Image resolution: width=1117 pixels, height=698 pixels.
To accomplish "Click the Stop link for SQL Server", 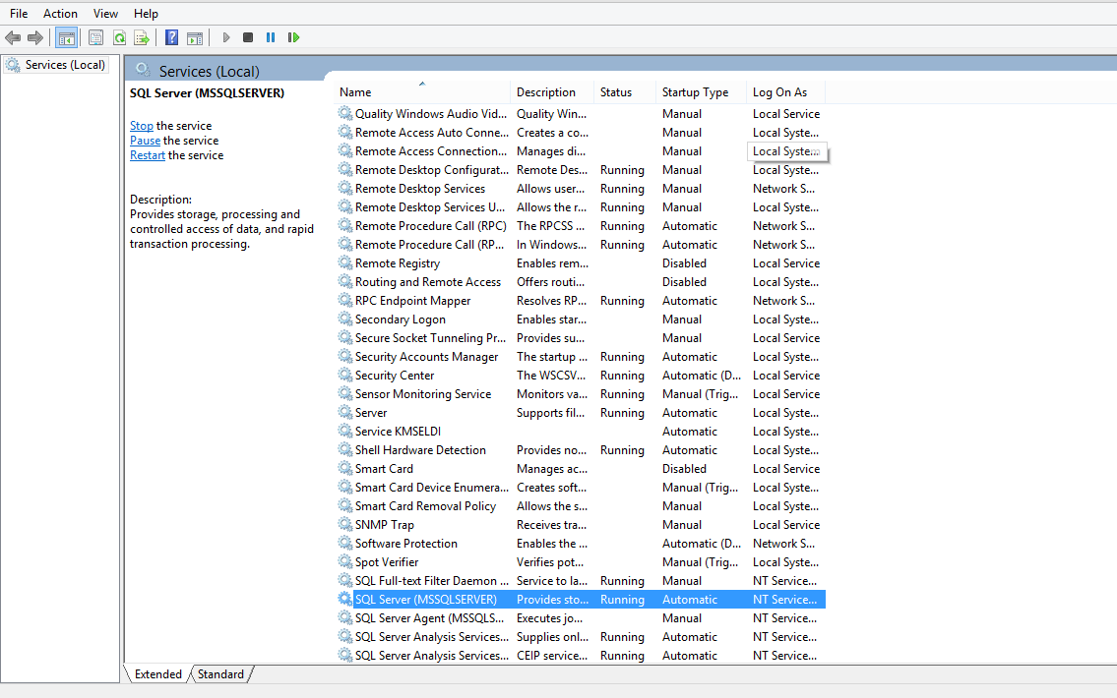I will coord(141,125).
